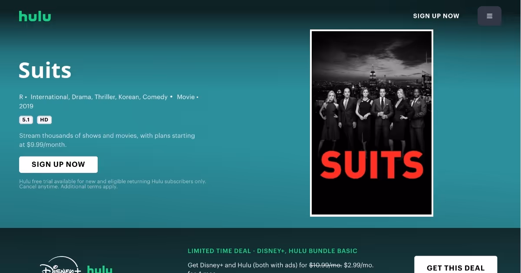Open the Suits poster image

tap(372, 123)
